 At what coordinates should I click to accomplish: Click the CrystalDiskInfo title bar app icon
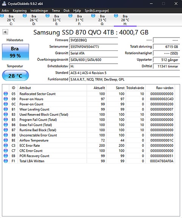point(4,4)
